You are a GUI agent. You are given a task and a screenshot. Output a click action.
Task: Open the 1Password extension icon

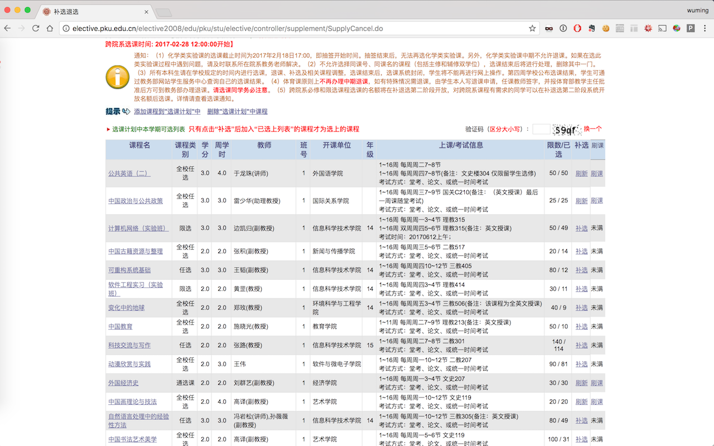563,28
